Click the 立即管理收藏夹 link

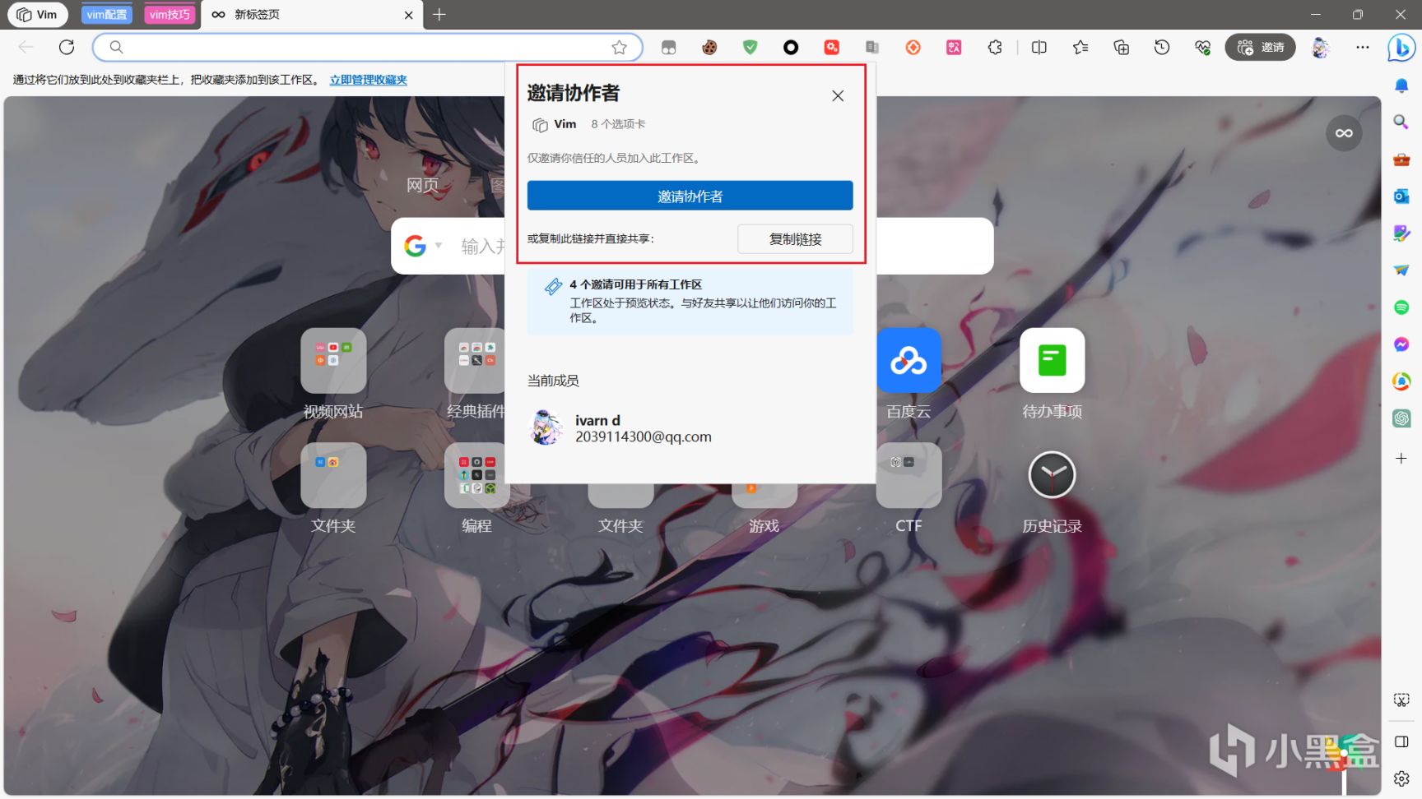pos(369,80)
